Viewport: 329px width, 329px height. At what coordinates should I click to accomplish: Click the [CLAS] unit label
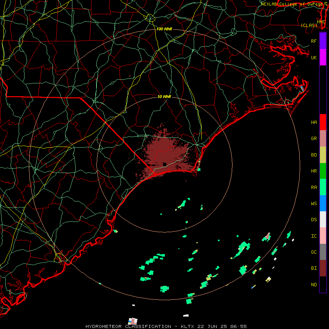[309, 26]
